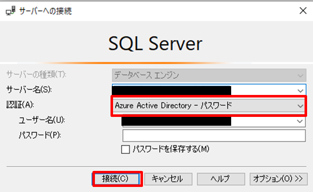Click the SQL Server banner title
This screenshot has width=313, height=192.
click(155, 43)
